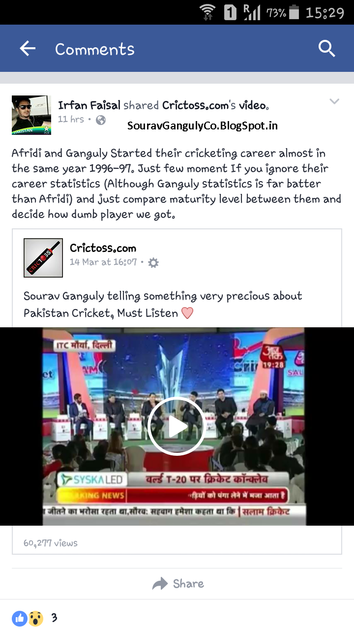Open Wi-Fi indicator in status bar

point(208,12)
